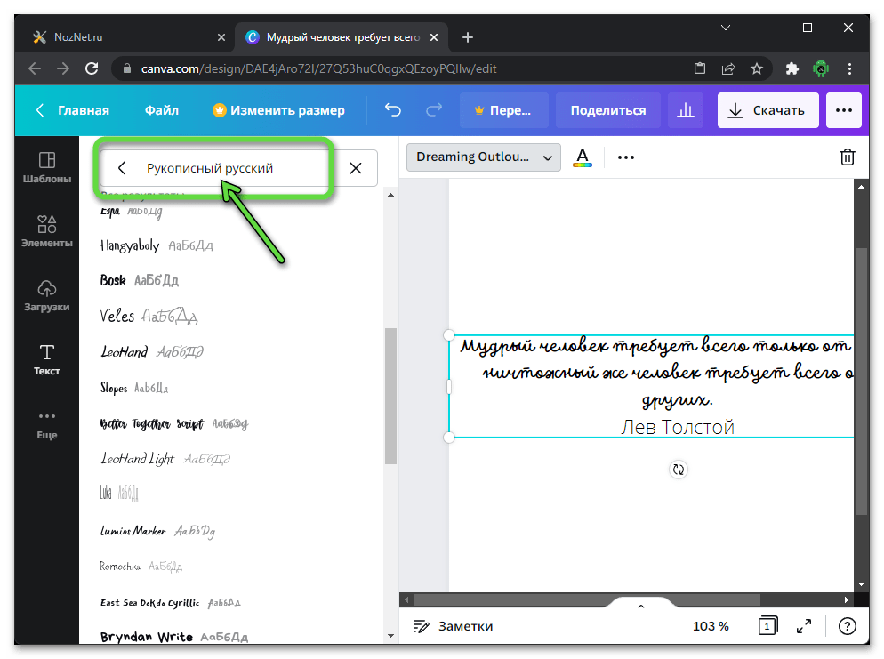Go back from font search results
Image resolution: width=884 pixels, height=659 pixels.
tap(123, 168)
